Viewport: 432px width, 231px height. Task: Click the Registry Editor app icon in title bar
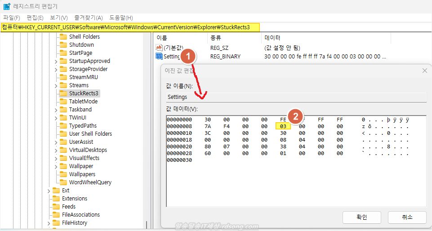coord(7,6)
